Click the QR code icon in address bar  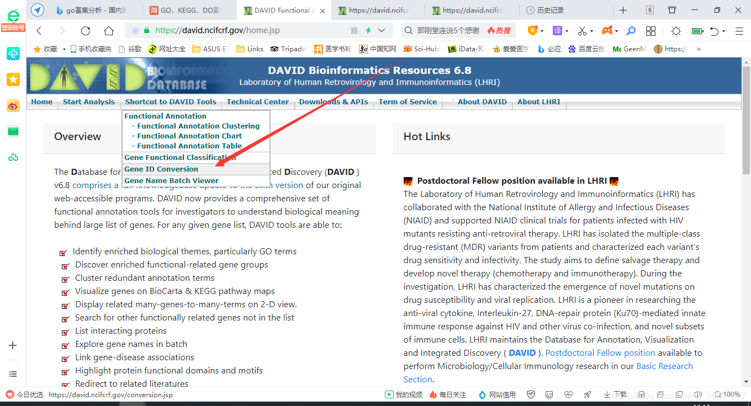click(x=353, y=30)
